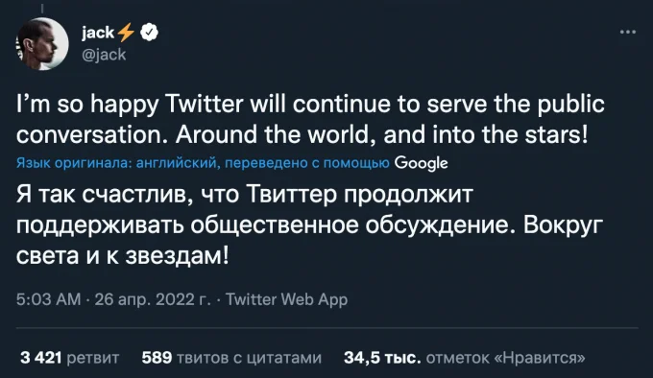
Task: Click the date "26 апр. 2022 г."
Action: click(153, 299)
